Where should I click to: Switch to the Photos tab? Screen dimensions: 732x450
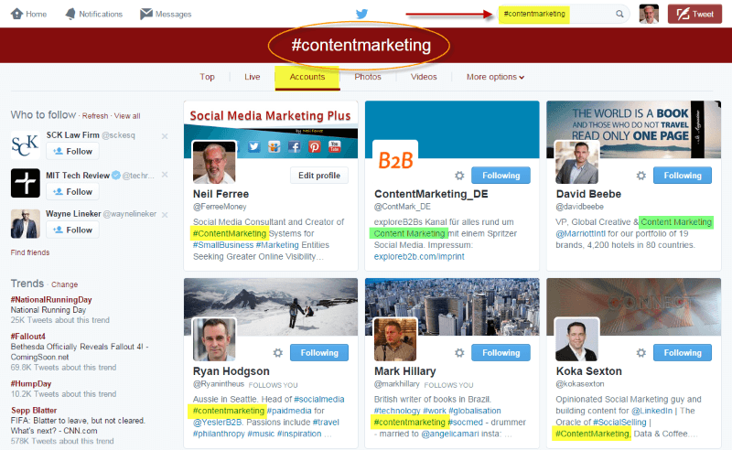click(368, 77)
